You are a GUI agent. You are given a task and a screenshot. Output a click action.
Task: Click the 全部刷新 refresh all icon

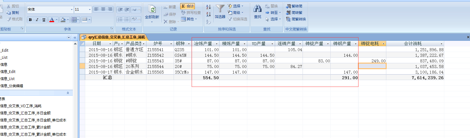152,9
